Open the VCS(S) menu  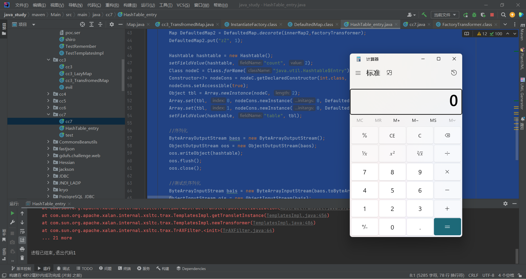click(x=183, y=5)
